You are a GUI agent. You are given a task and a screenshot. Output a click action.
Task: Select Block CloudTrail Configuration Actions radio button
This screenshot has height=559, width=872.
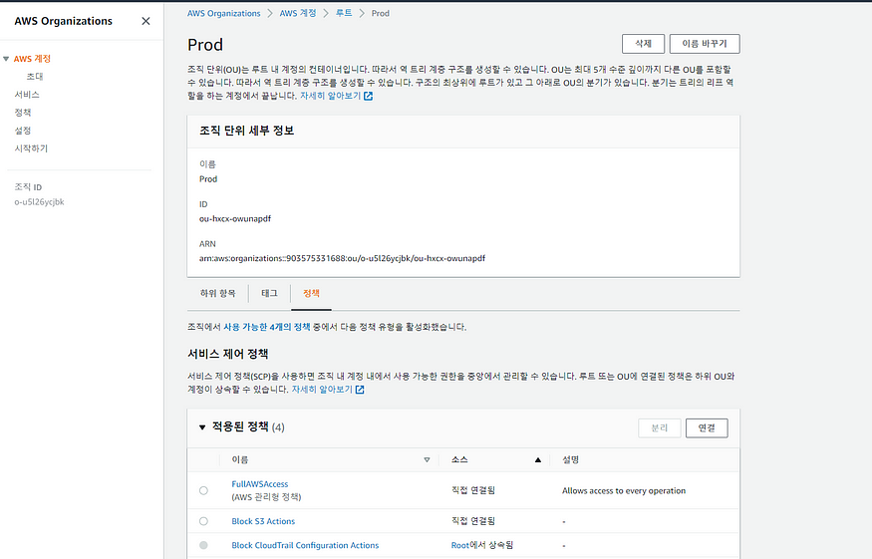point(203,545)
